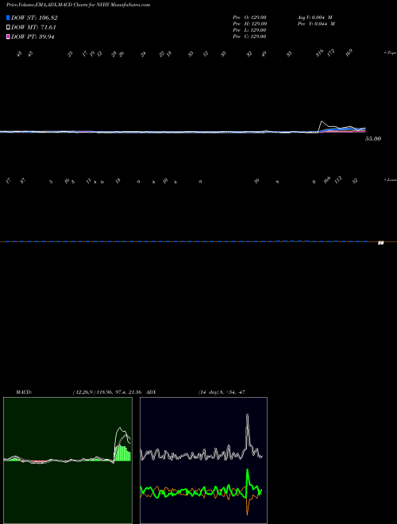Click the Pre L: 129.00 value

click(249, 30)
